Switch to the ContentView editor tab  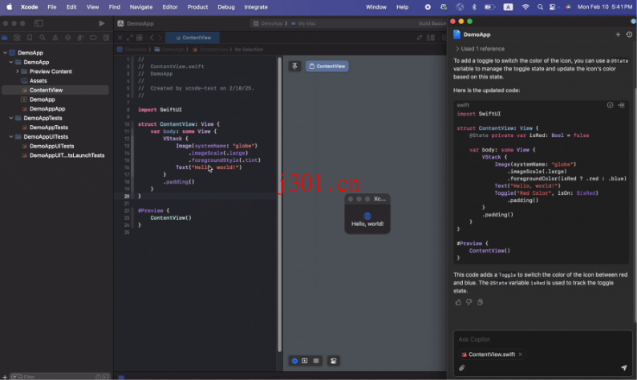(193, 38)
